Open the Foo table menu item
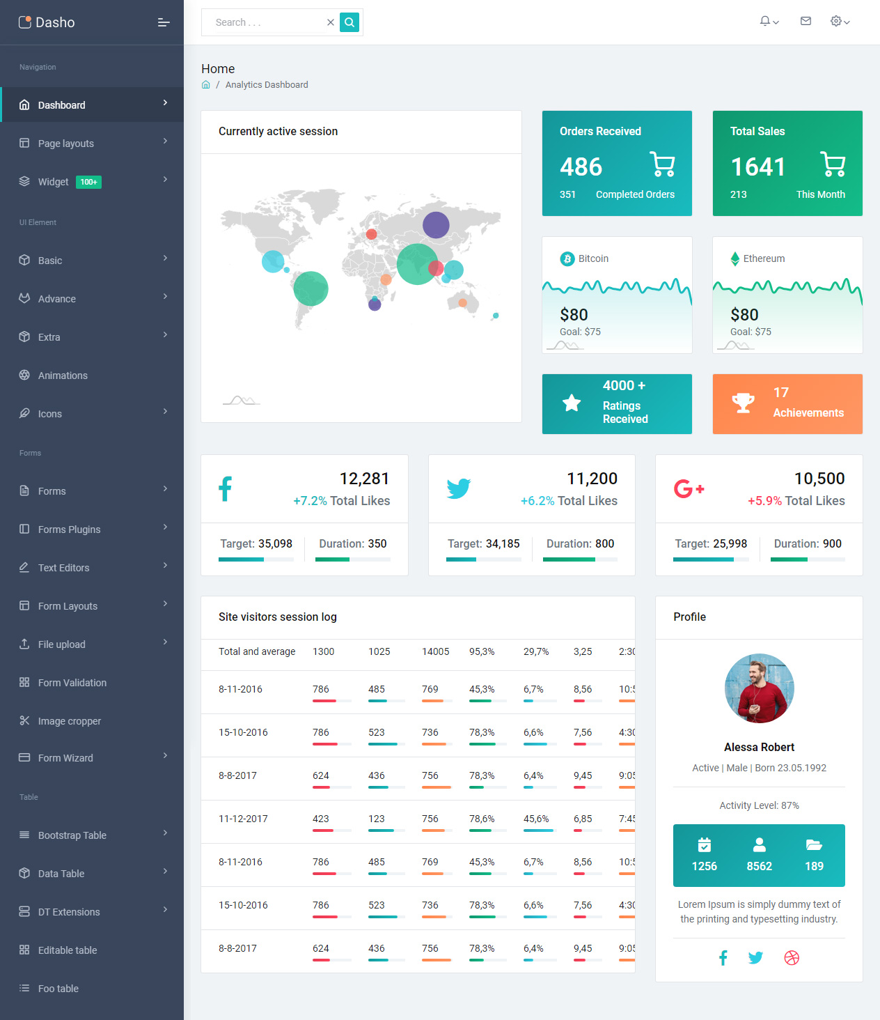The image size is (880, 1020). coord(92,989)
